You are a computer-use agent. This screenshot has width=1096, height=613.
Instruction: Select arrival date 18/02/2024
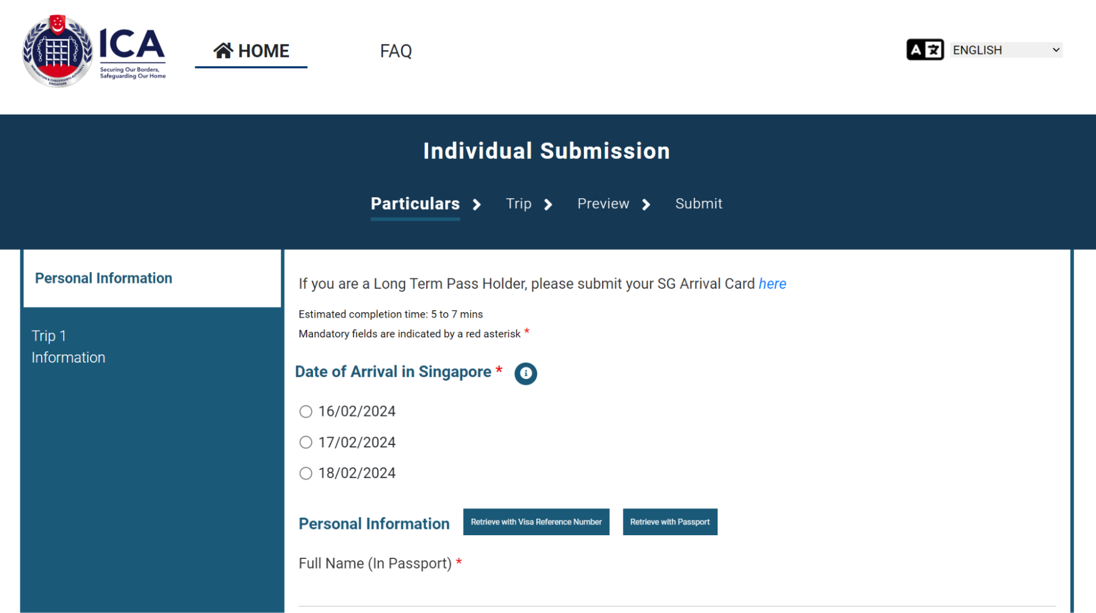(305, 473)
